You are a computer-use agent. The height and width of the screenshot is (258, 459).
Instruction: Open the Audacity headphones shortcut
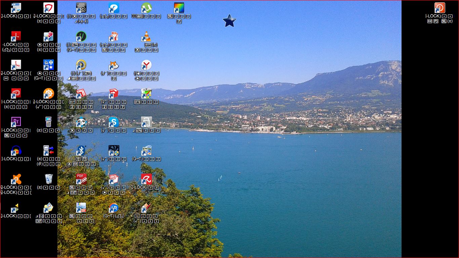(x=16, y=150)
